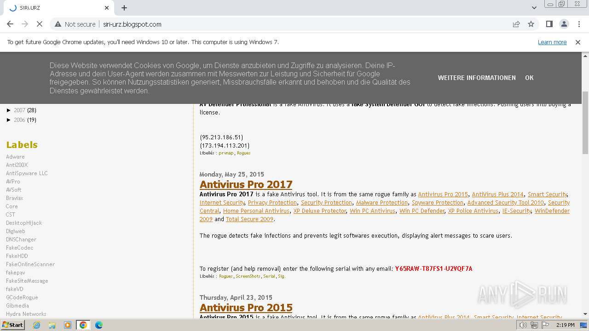This screenshot has height=331, width=589.
Task: Open the tab search chevron
Action: coord(534,8)
